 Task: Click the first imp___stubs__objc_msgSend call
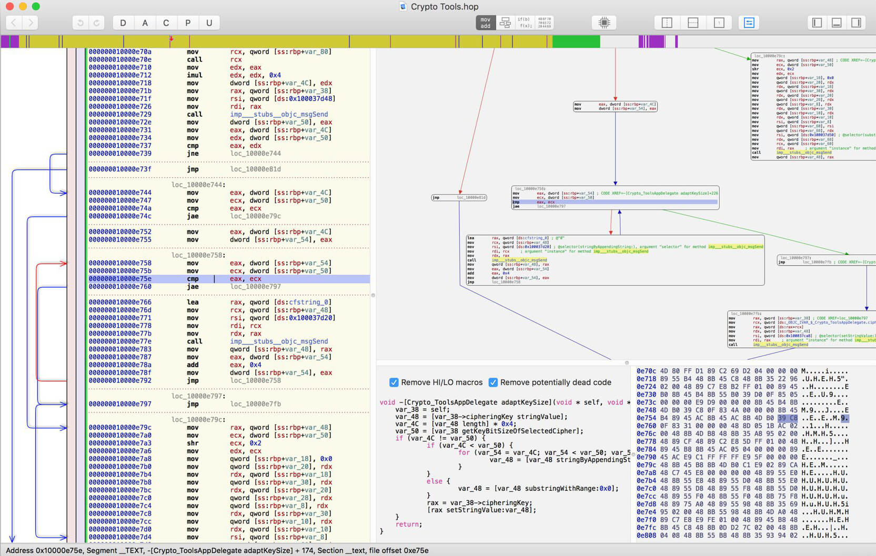point(279,114)
